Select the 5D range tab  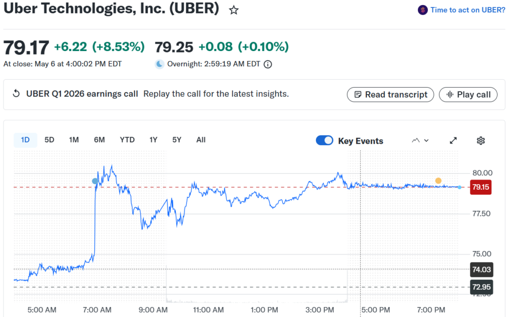click(49, 140)
